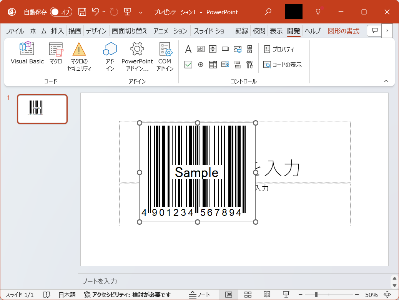The height and width of the screenshot is (300, 399).
Task: Switch to Slide Sorter view
Action: coord(248,295)
